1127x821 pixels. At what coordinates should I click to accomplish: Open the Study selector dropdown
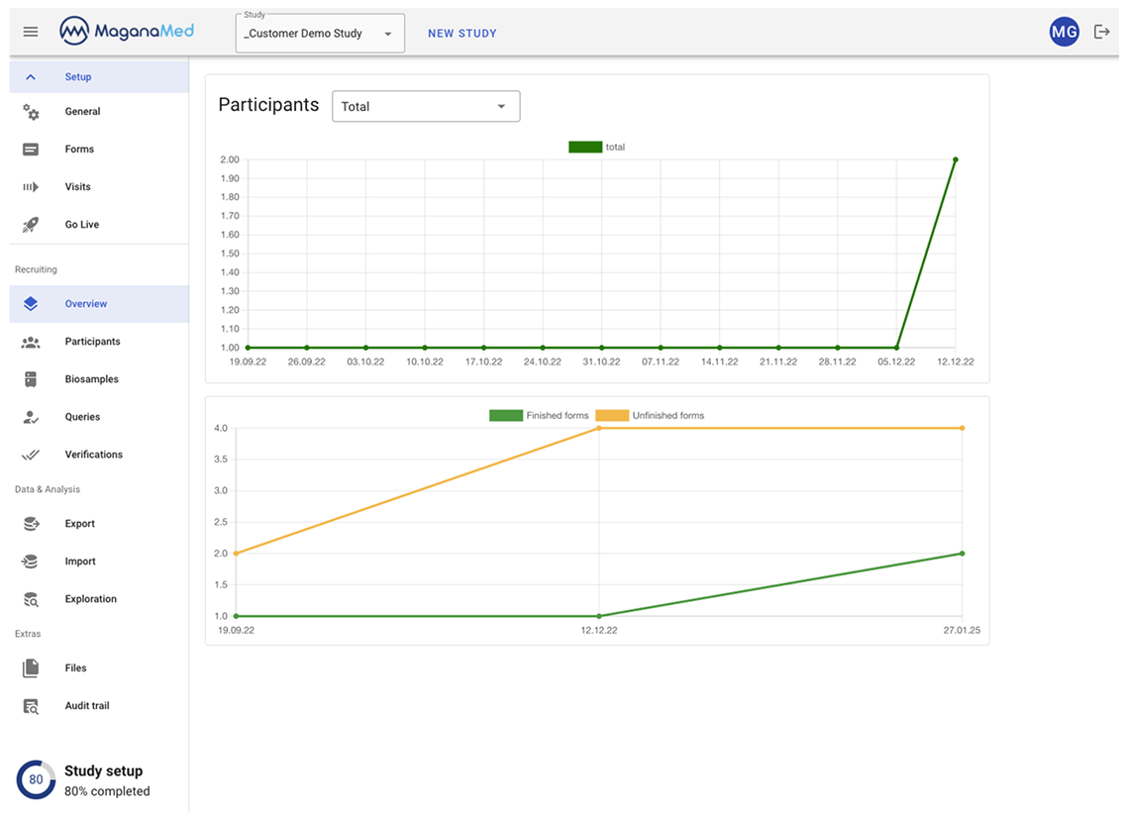pyautogui.click(x=320, y=34)
